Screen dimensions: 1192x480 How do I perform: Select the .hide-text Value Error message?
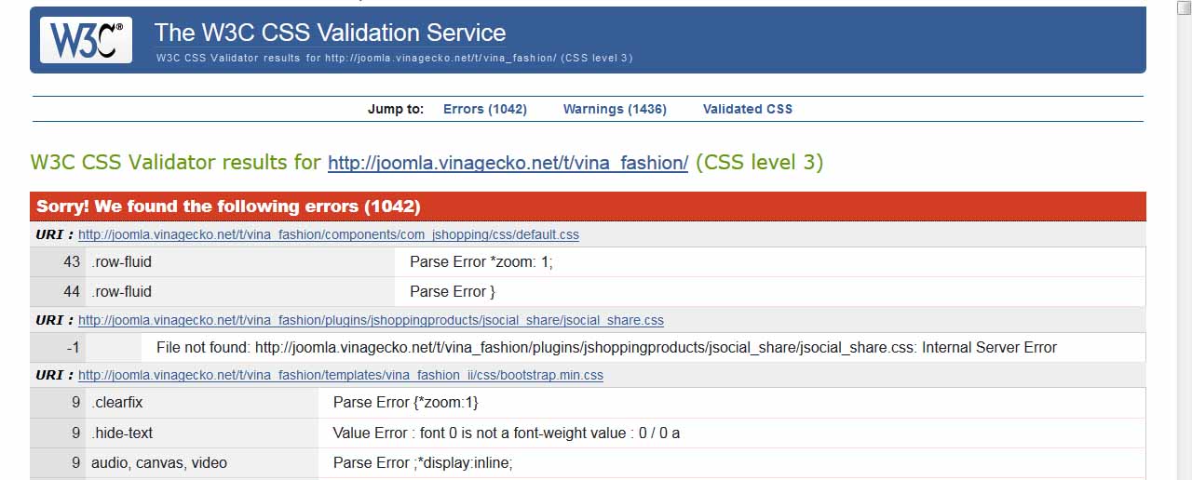[x=506, y=433]
